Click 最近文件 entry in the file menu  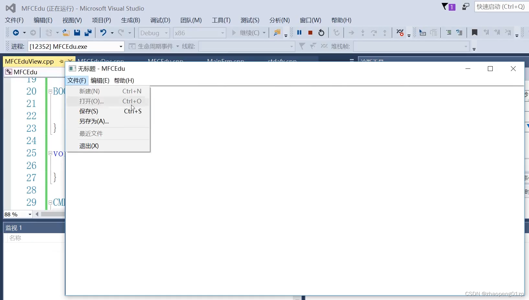108,134
